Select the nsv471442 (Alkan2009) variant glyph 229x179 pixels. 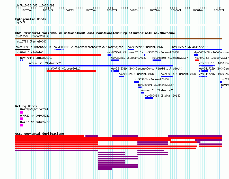(22, 60)
